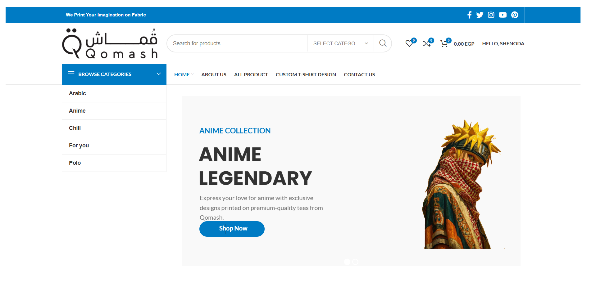Image resolution: width=596 pixels, height=282 pixels.
Task: Select the For you category
Action: point(114,145)
